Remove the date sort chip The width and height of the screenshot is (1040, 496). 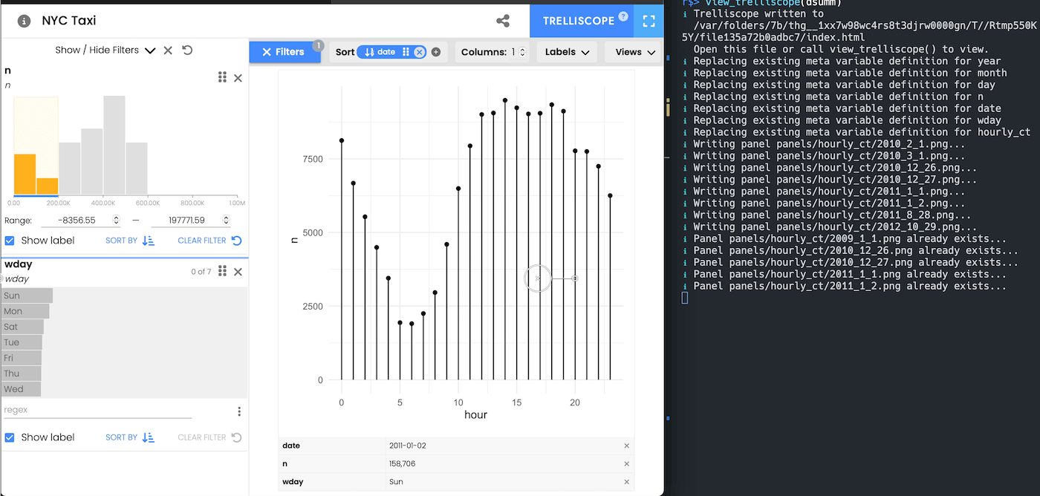click(419, 52)
